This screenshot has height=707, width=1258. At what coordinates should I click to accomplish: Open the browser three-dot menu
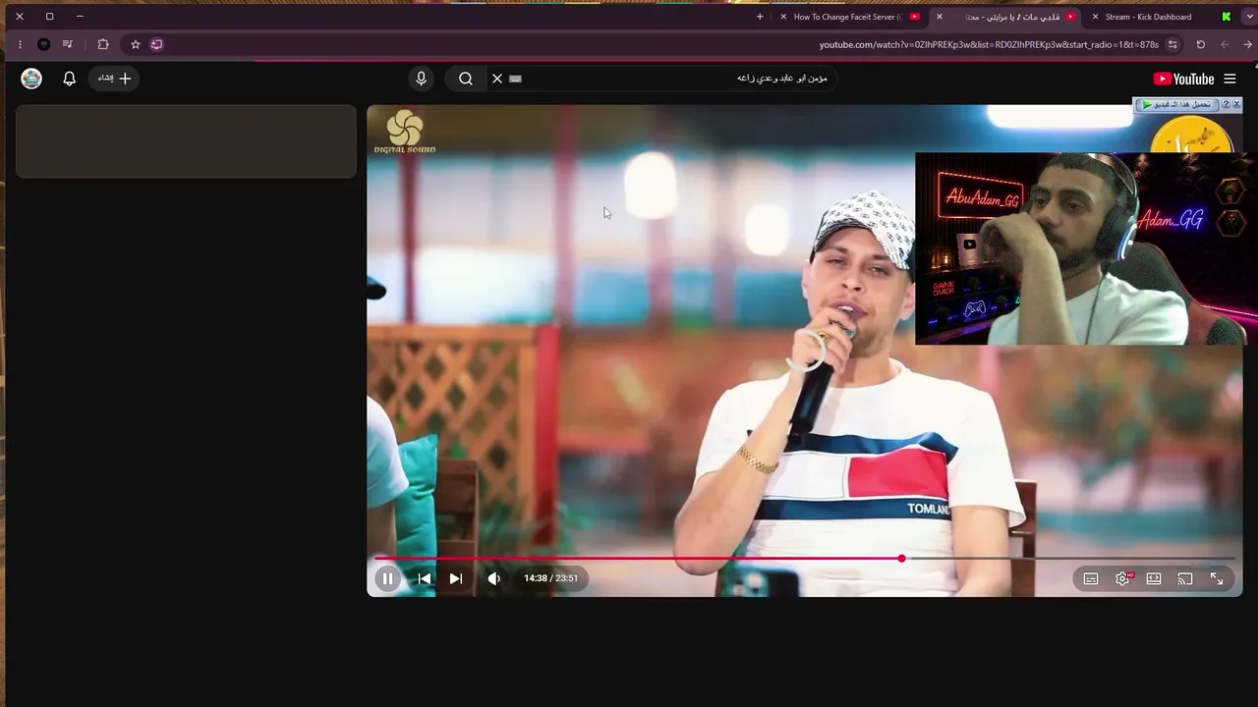20,44
